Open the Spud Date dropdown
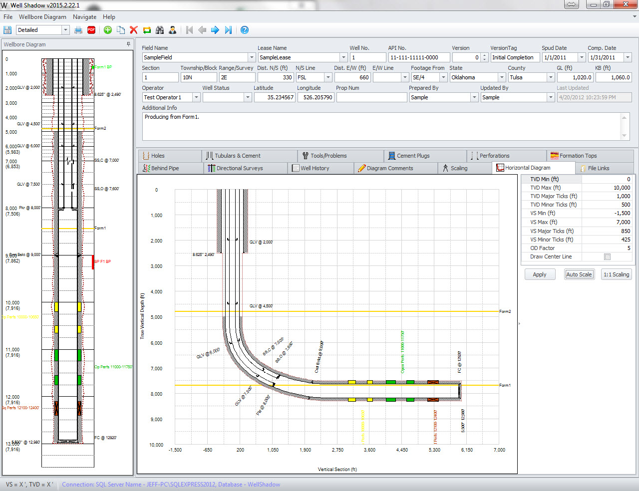Image resolution: width=639 pixels, height=491 pixels. [x=582, y=57]
